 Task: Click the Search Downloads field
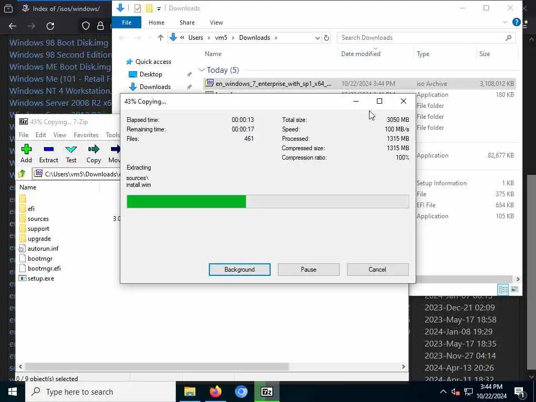[x=426, y=38]
